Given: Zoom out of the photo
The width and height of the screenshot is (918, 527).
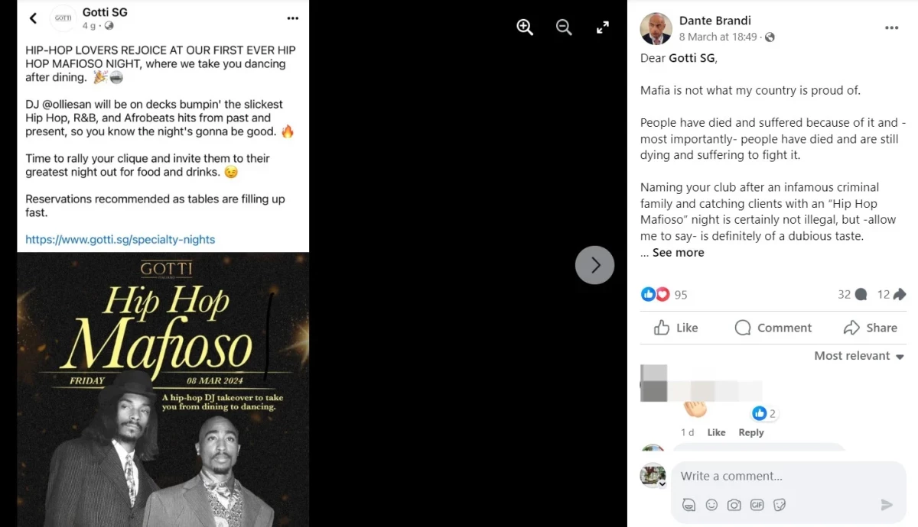Looking at the screenshot, I should click(564, 27).
